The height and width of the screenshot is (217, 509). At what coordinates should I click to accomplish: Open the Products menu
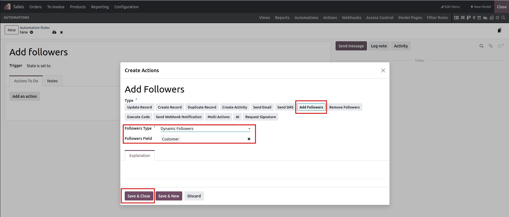[x=78, y=7]
